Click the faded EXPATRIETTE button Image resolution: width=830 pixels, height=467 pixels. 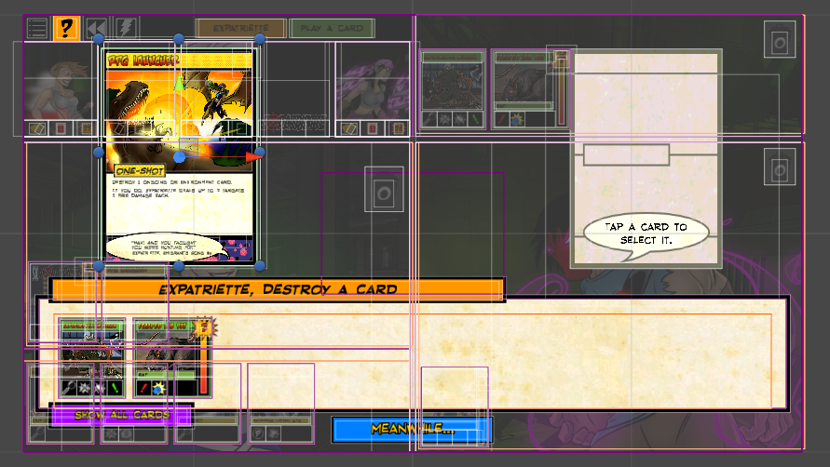pyautogui.click(x=241, y=28)
